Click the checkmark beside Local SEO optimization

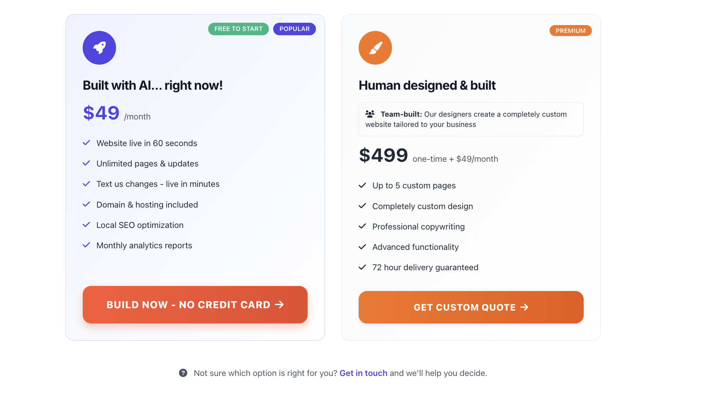pos(87,225)
